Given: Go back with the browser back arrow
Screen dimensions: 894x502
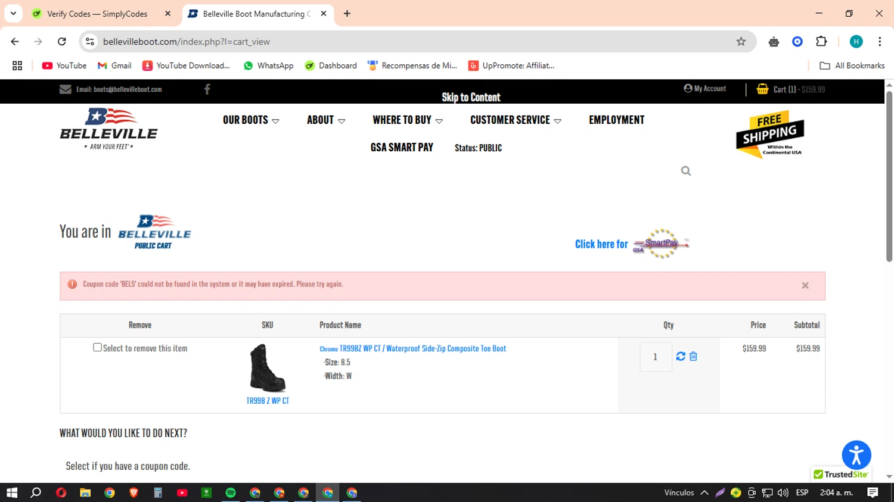Looking at the screenshot, I should pos(15,42).
